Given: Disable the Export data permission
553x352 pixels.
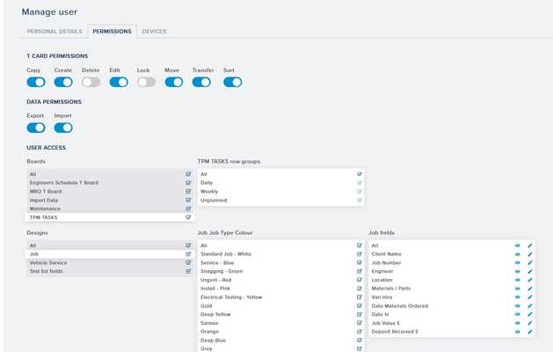Looking at the screenshot, I should [x=35, y=128].
